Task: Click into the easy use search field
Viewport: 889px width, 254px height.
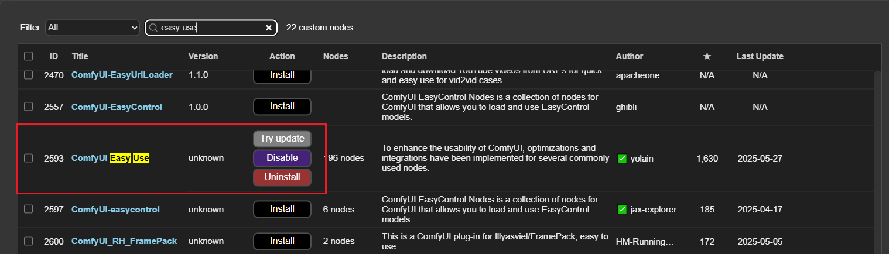Action: point(211,28)
